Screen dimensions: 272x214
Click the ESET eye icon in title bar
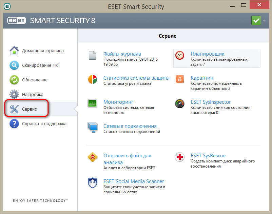click(x=7, y=6)
